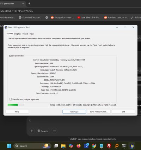Click the weather icon in taskbar search

tap(47, 146)
